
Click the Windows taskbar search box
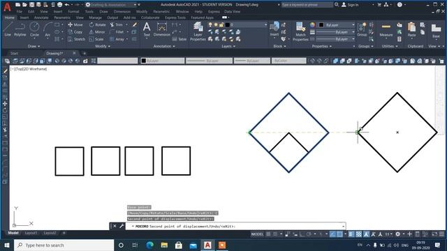[64, 245]
